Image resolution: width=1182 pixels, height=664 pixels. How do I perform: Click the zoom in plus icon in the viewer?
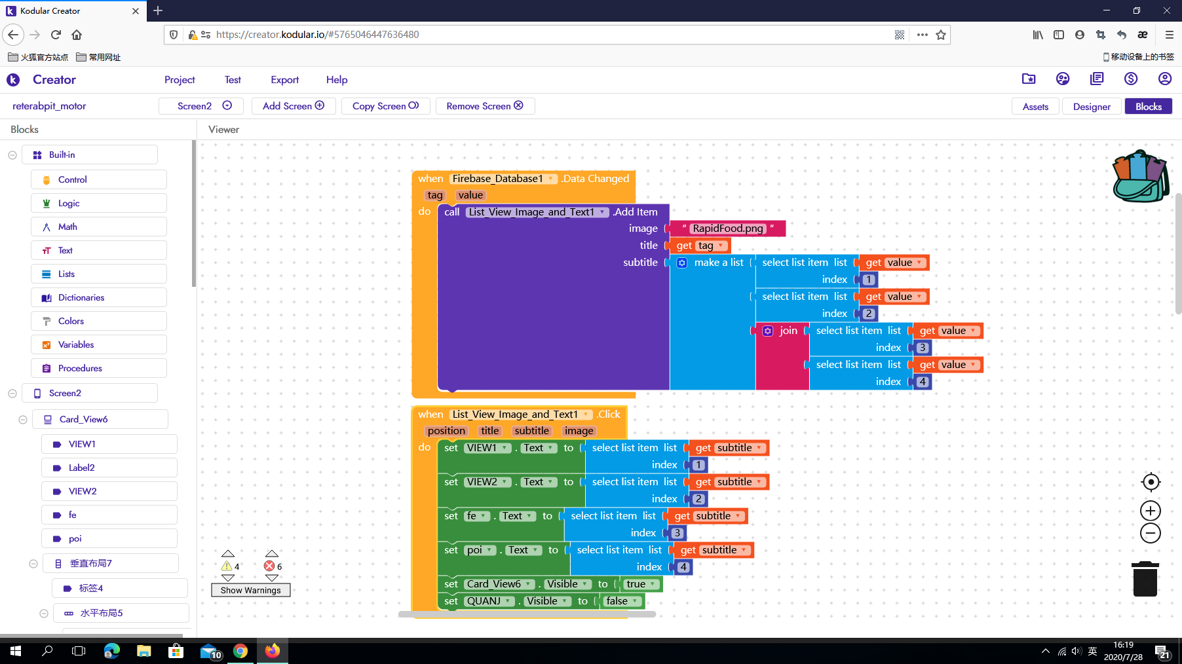point(1151,511)
